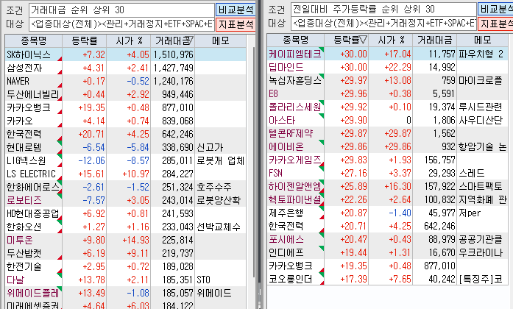Select the 에이비온 row

pos(387,146)
